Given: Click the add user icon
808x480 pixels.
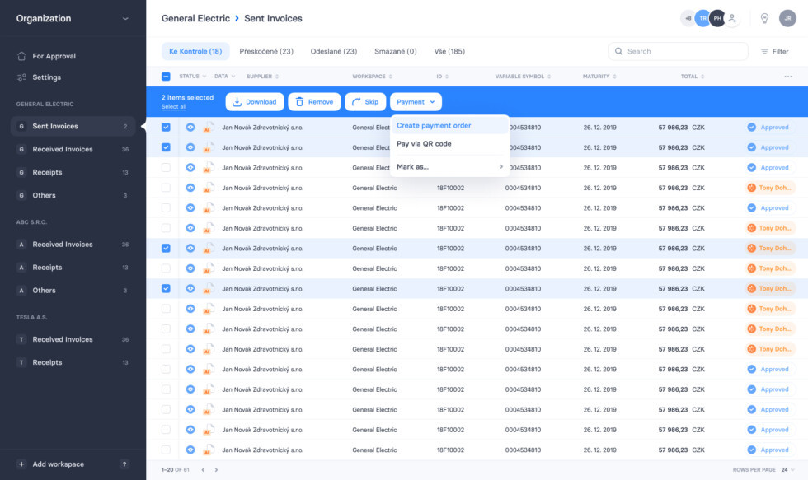Looking at the screenshot, I should pos(732,18).
